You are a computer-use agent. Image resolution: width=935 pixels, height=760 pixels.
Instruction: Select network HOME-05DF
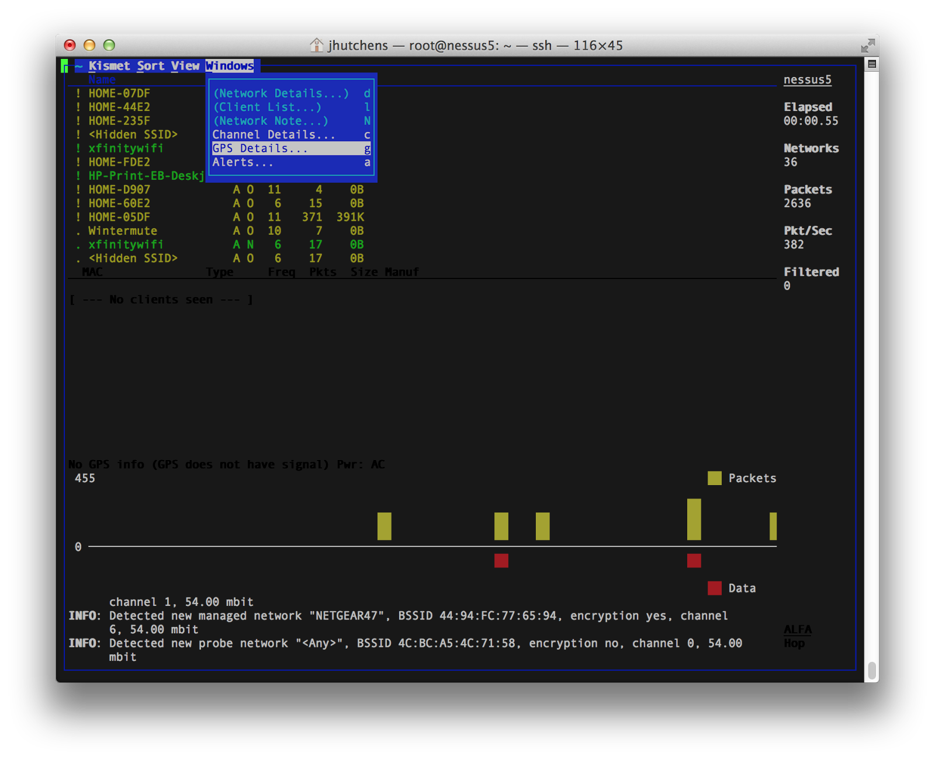[x=219, y=217]
